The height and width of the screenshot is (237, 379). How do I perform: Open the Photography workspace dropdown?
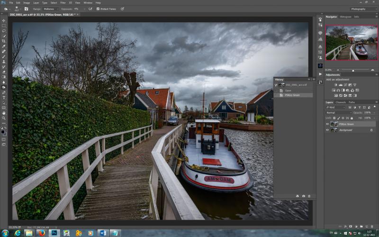pos(363,9)
